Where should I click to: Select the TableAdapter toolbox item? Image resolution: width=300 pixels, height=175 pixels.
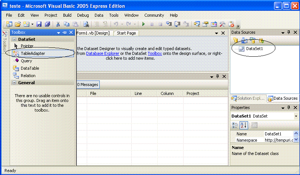point(43,53)
